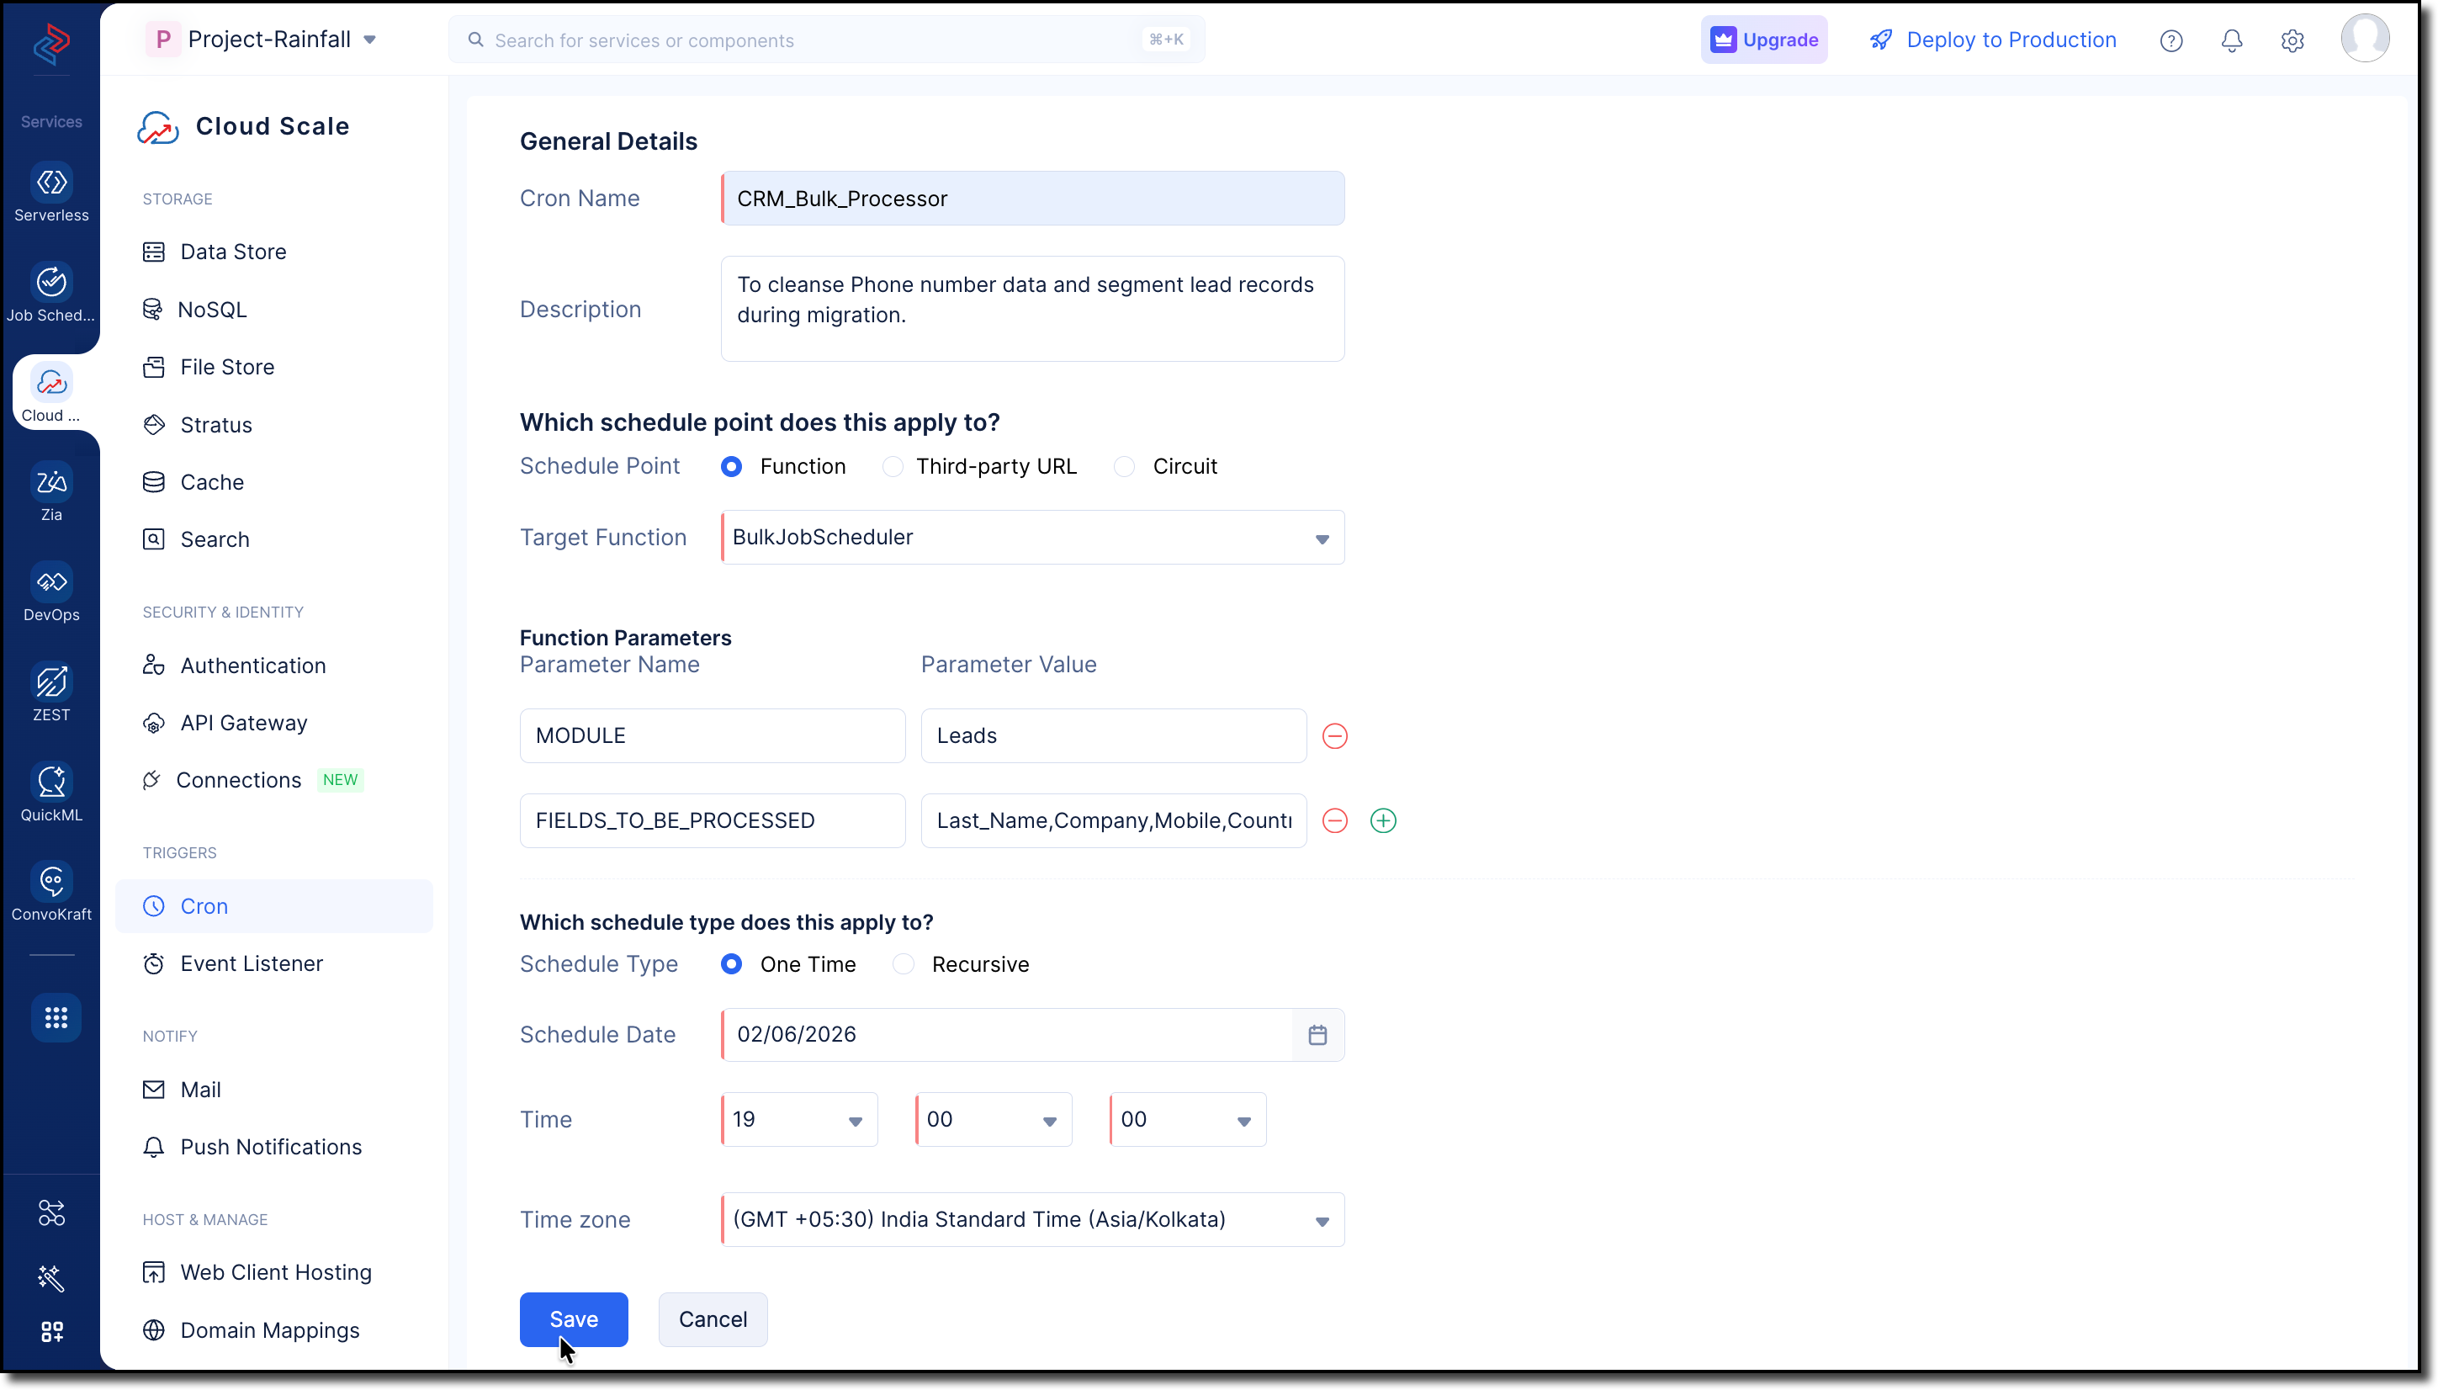Go to Data Store in Storage
The width and height of the screenshot is (2438, 1390).
(x=233, y=252)
